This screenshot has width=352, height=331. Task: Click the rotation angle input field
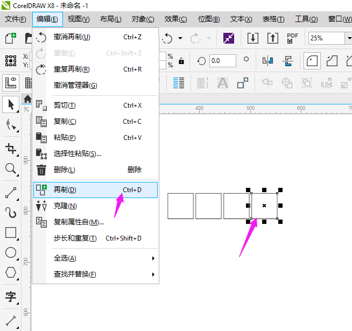[x=223, y=61]
